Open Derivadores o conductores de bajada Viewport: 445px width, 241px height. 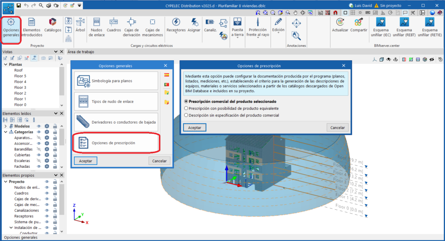pyautogui.click(x=116, y=122)
